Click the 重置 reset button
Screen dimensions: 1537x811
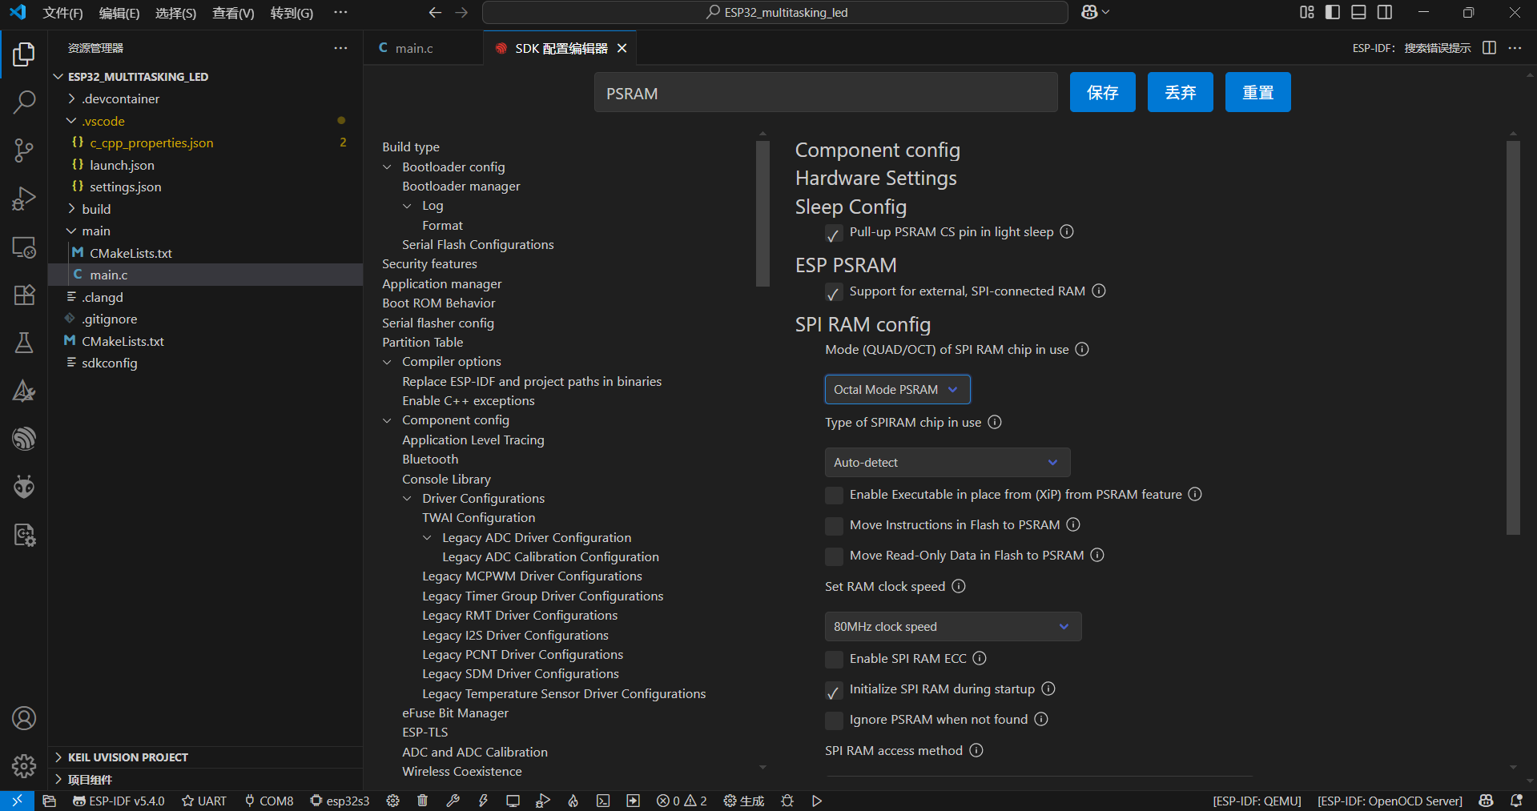(1258, 92)
